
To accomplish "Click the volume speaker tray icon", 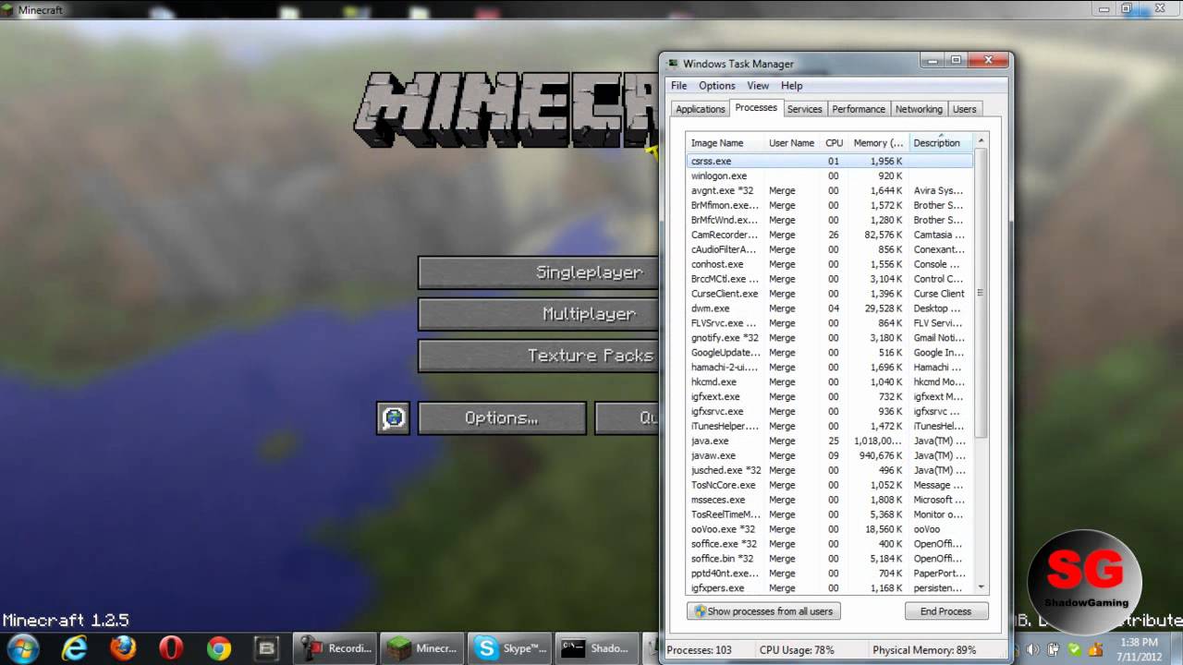I will 1032,649.
